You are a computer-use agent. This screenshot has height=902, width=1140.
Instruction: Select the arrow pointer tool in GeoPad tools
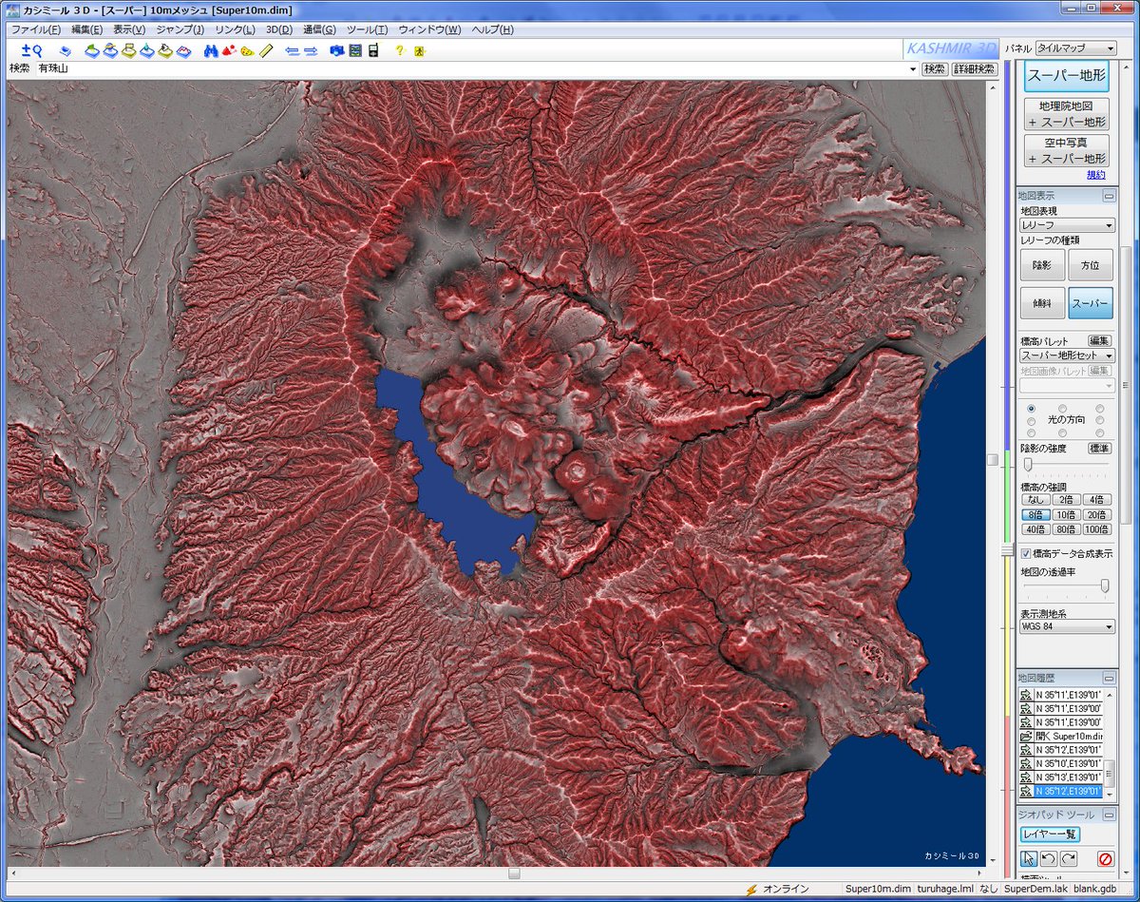1030,858
